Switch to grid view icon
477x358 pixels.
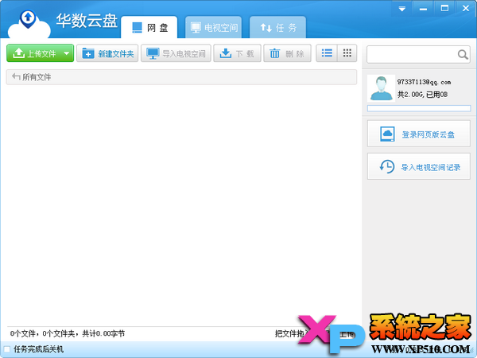click(347, 53)
